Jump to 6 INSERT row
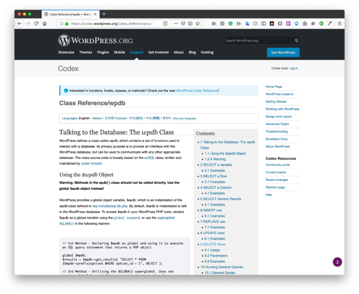Image resolution: width=359 pixels, height=294 pixels. click(211, 210)
